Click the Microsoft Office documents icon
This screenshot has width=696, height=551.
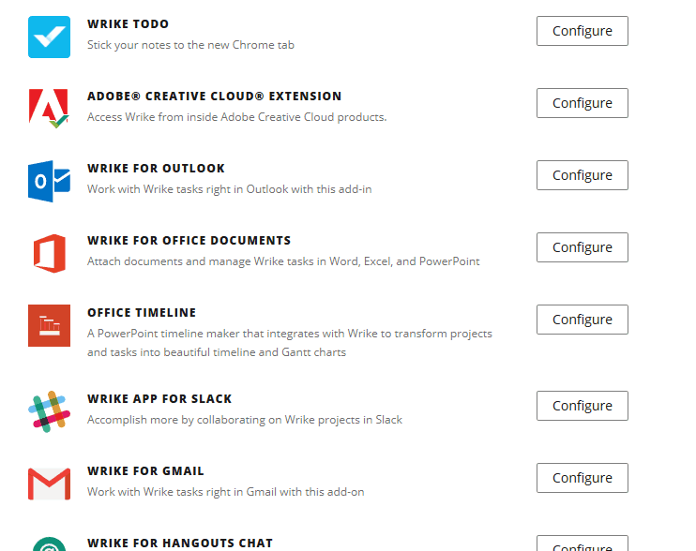tap(50, 254)
